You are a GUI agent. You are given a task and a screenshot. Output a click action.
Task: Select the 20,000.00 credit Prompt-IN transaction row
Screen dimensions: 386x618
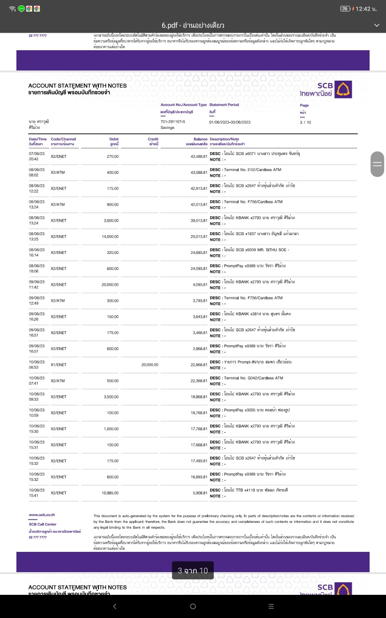point(193,365)
